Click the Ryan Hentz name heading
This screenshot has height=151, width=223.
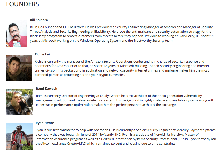pos(45,123)
